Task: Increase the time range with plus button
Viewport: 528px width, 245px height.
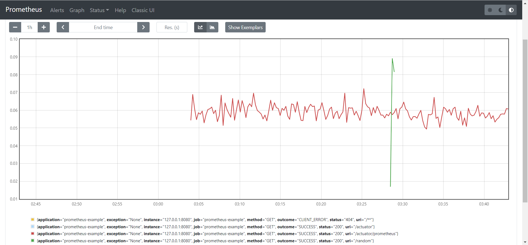Action: [x=44, y=27]
